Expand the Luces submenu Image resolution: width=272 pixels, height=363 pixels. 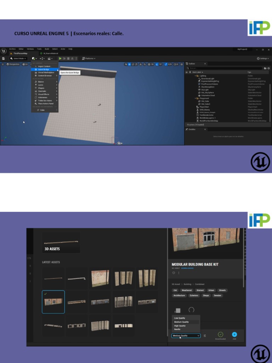coord(45,85)
